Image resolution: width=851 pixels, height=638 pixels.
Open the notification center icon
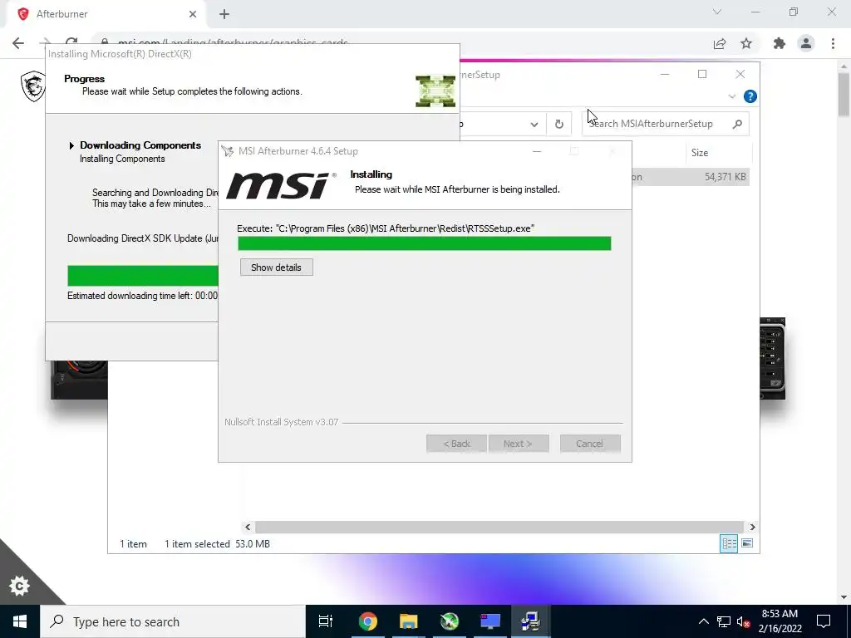point(824,621)
